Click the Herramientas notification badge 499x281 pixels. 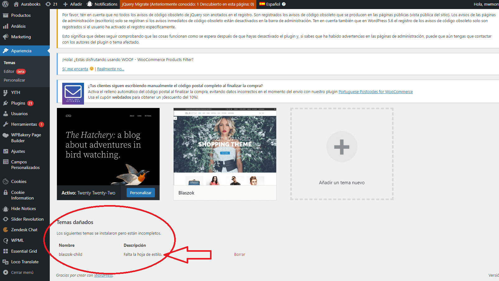click(41, 124)
